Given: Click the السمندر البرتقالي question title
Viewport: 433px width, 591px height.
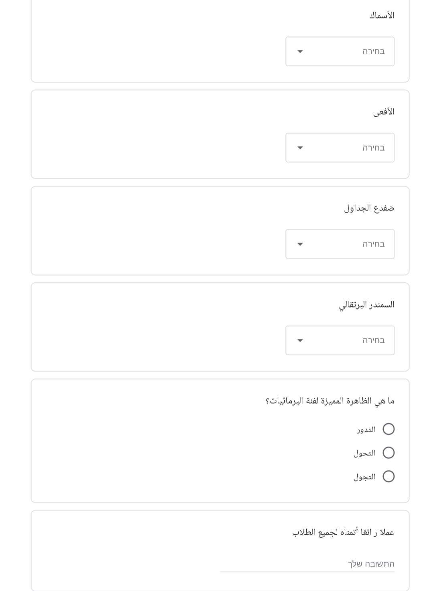Looking at the screenshot, I should (x=366, y=305).
